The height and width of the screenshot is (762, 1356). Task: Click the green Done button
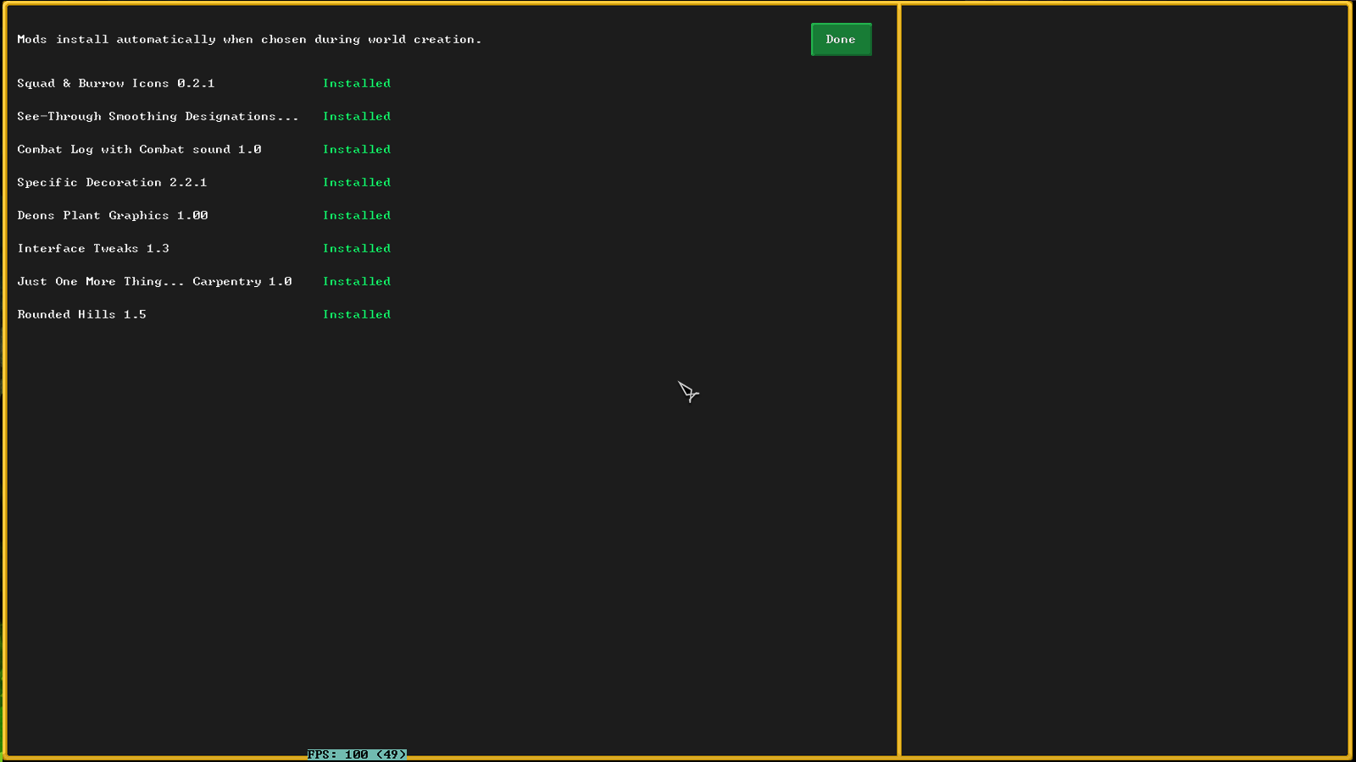841,39
